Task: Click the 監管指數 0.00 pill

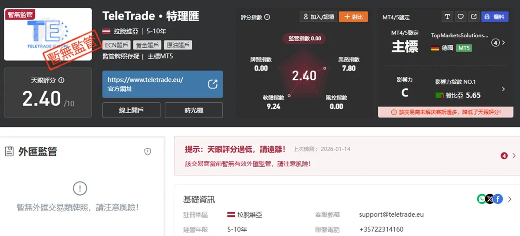Action: coord(304,39)
